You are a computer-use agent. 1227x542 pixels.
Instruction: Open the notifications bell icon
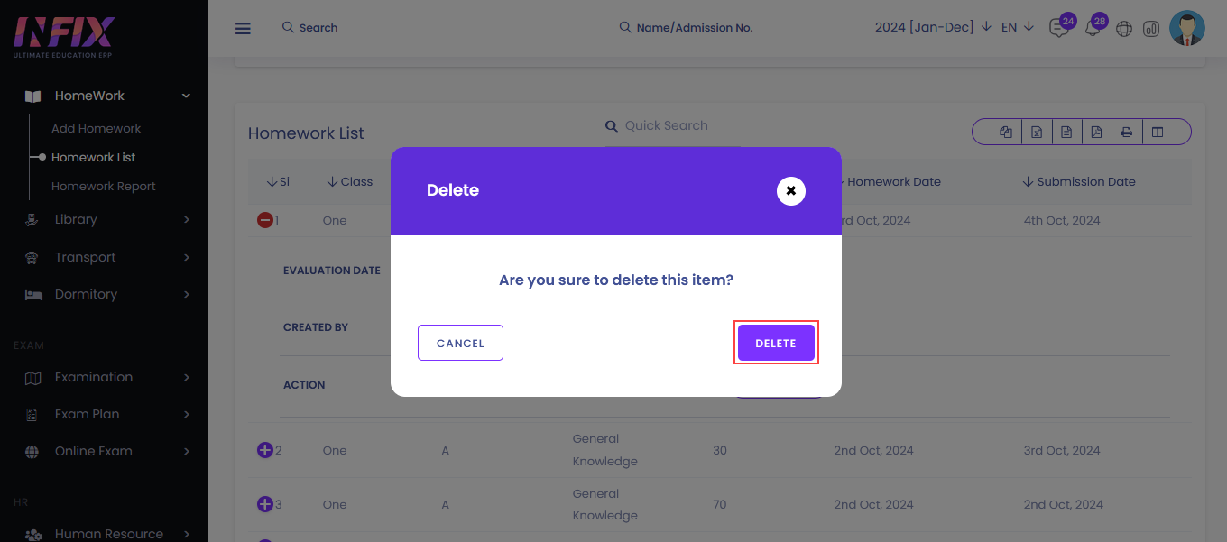coord(1093,28)
